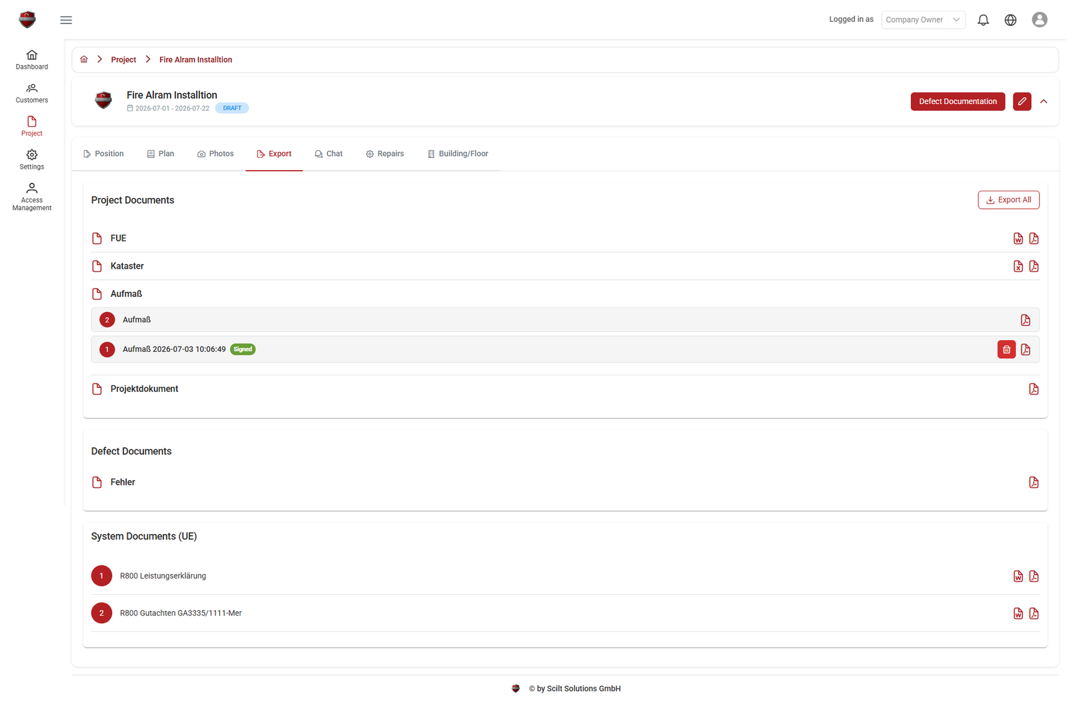Open the Company Owner role dropdown
Screen dimensions: 1067x702
tap(923, 20)
